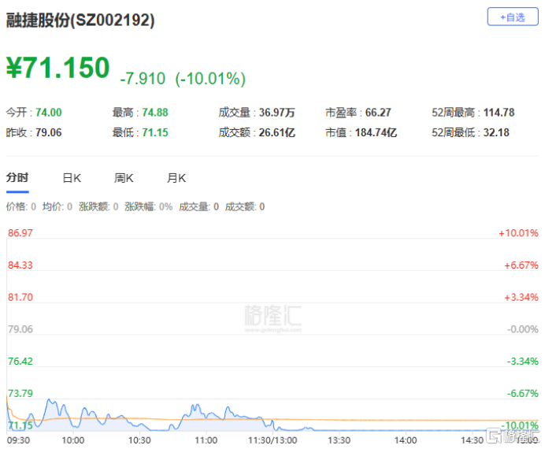The width and height of the screenshot is (545, 449).
Task: Click the price change -7.910
Action: coord(143,79)
